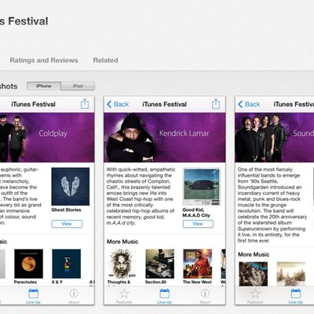Tap Line-Up calendar icon in Soundgarden screenshot
Image resolution: width=314 pixels, height=314 pixels.
tap(295, 296)
